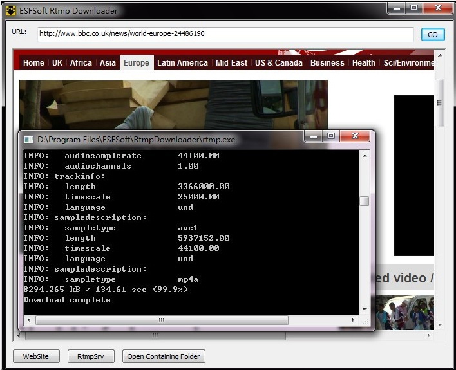This screenshot has width=456, height=370.
Task: Click the browser pane horizontal scrollbar thumb
Action: pos(155,336)
